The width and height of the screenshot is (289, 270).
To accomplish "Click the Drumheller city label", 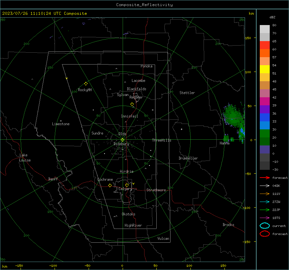I will coord(188,158).
